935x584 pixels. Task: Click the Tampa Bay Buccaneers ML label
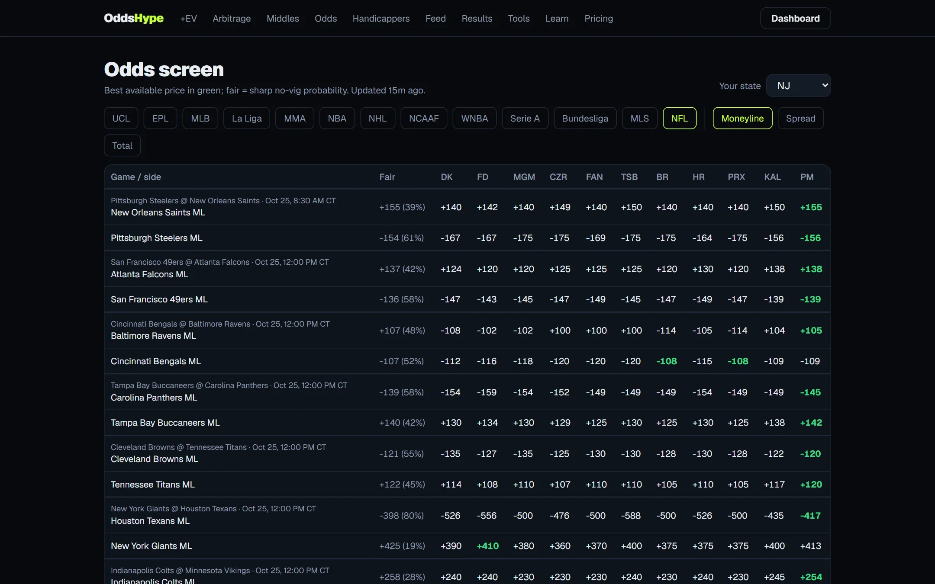point(165,423)
